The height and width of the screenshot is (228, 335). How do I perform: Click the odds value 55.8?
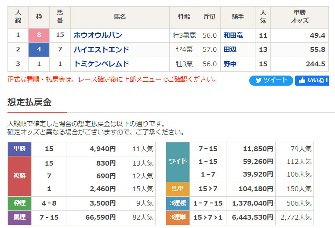tap(317, 50)
